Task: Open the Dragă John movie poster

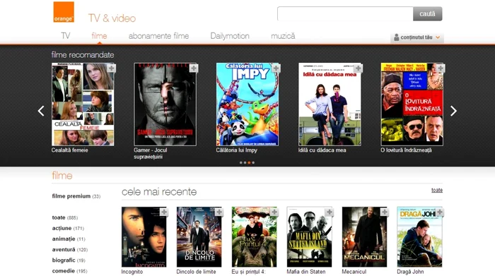Action: (419, 237)
